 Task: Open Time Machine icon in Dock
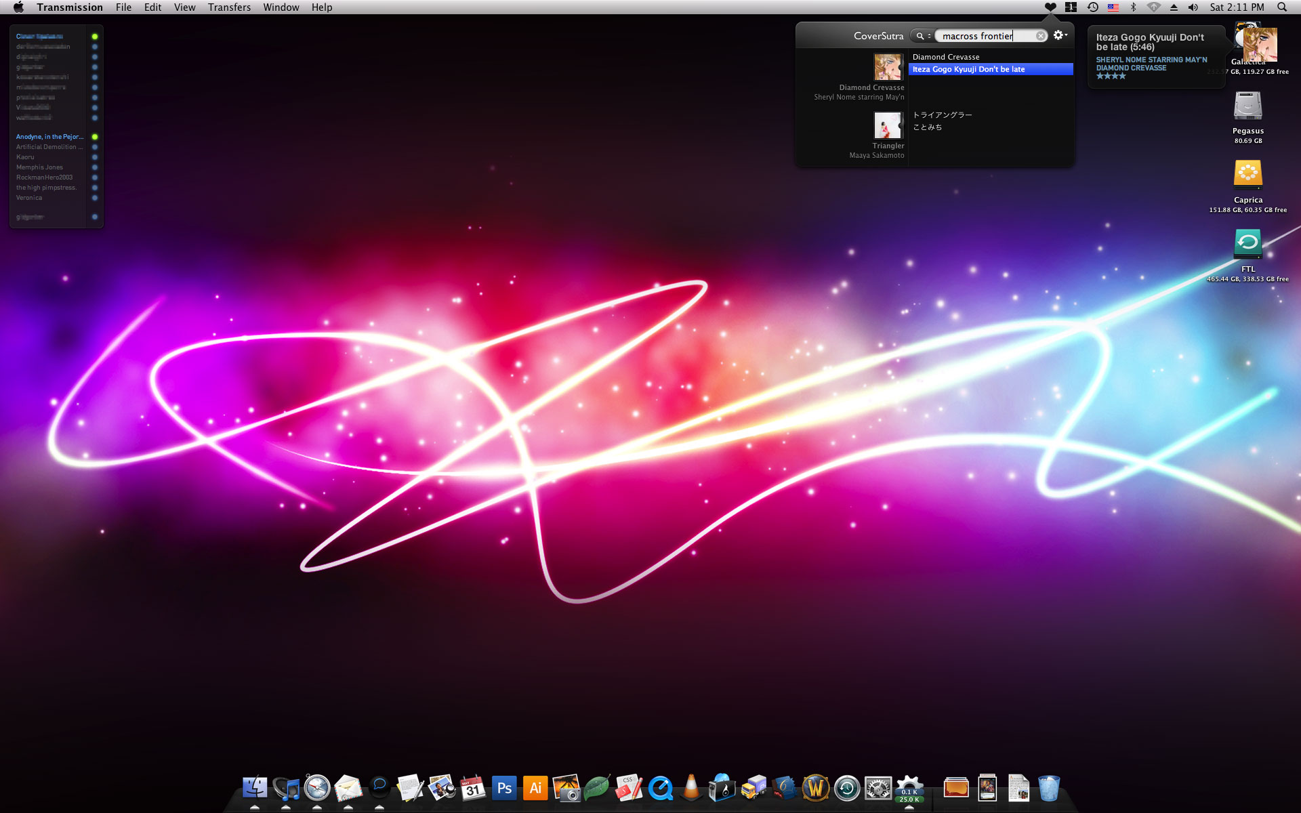[847, 788]
